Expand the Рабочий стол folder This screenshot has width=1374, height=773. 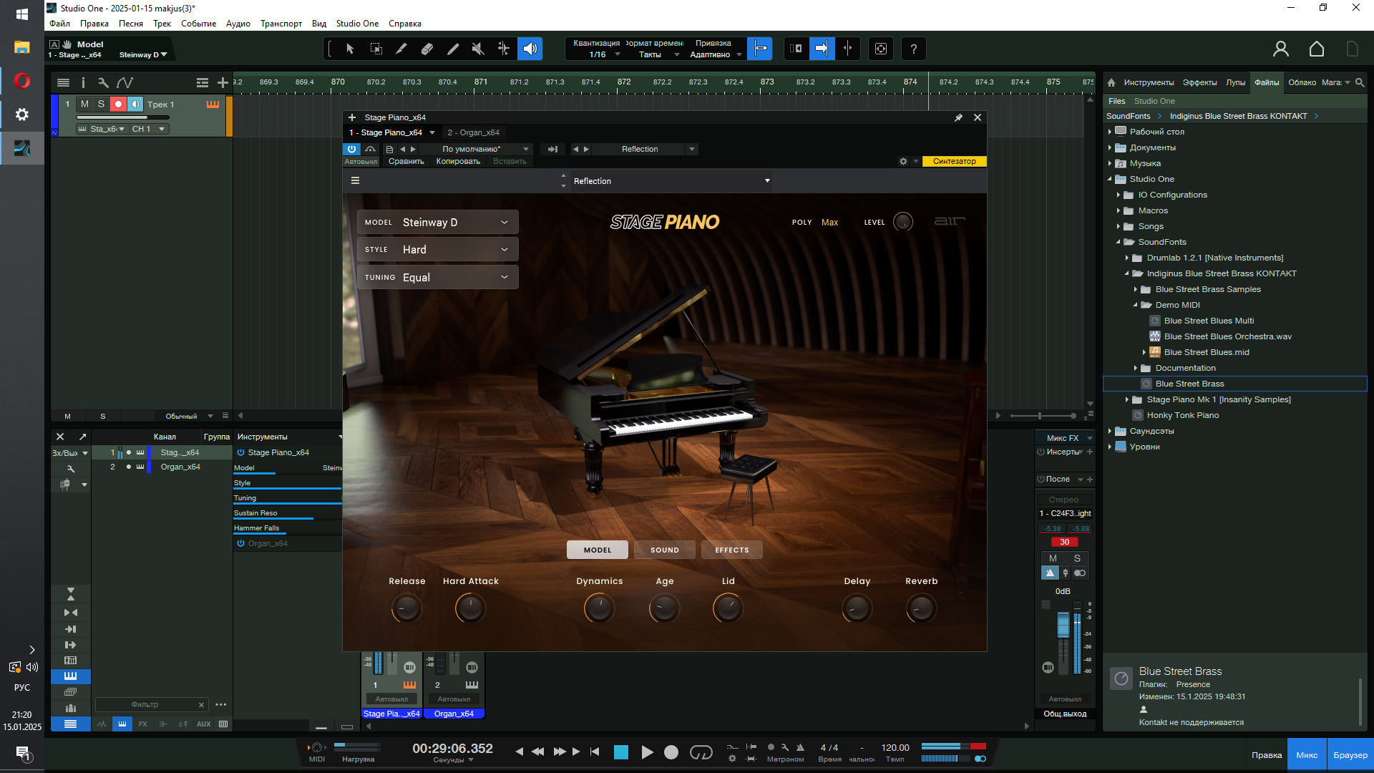coord(1110,132)
